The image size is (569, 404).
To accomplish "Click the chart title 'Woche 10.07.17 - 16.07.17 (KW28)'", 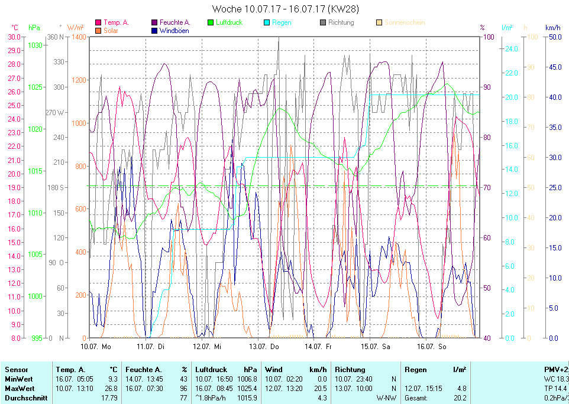I will pyautogui.click(x=285, y=9).
